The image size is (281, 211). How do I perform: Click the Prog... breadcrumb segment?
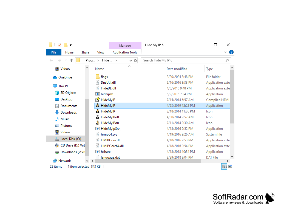90,60
